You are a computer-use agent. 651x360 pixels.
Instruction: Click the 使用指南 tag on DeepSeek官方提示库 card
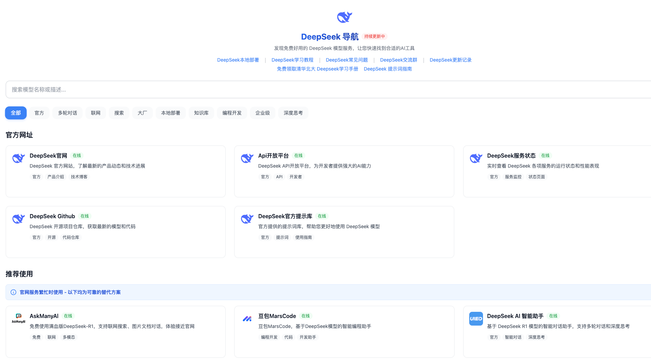coord(304,237)
